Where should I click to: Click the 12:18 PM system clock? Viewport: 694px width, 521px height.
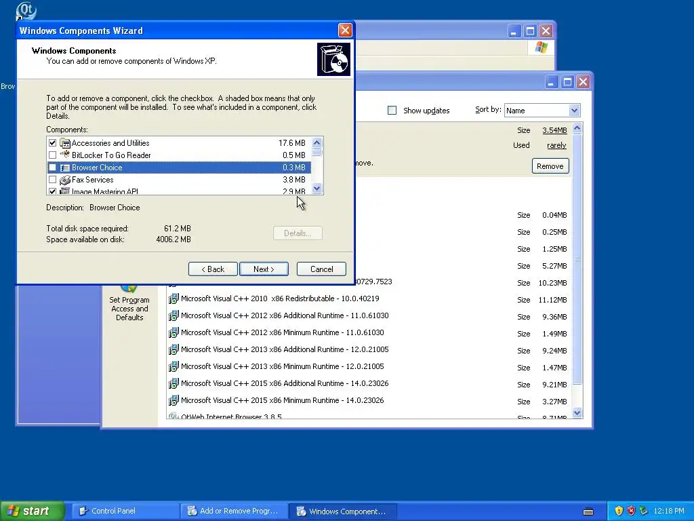point(668,511)
